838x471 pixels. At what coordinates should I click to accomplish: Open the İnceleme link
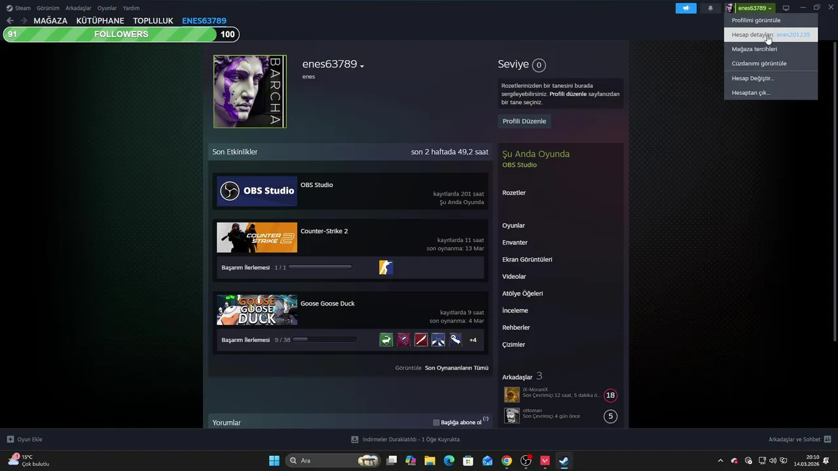515,311
